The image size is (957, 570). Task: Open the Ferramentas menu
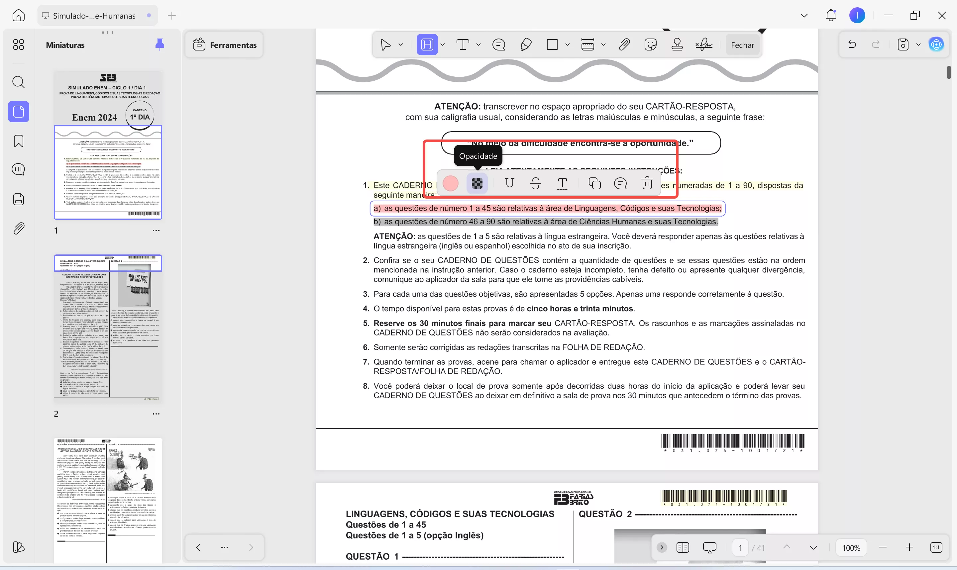click(224, 45)
